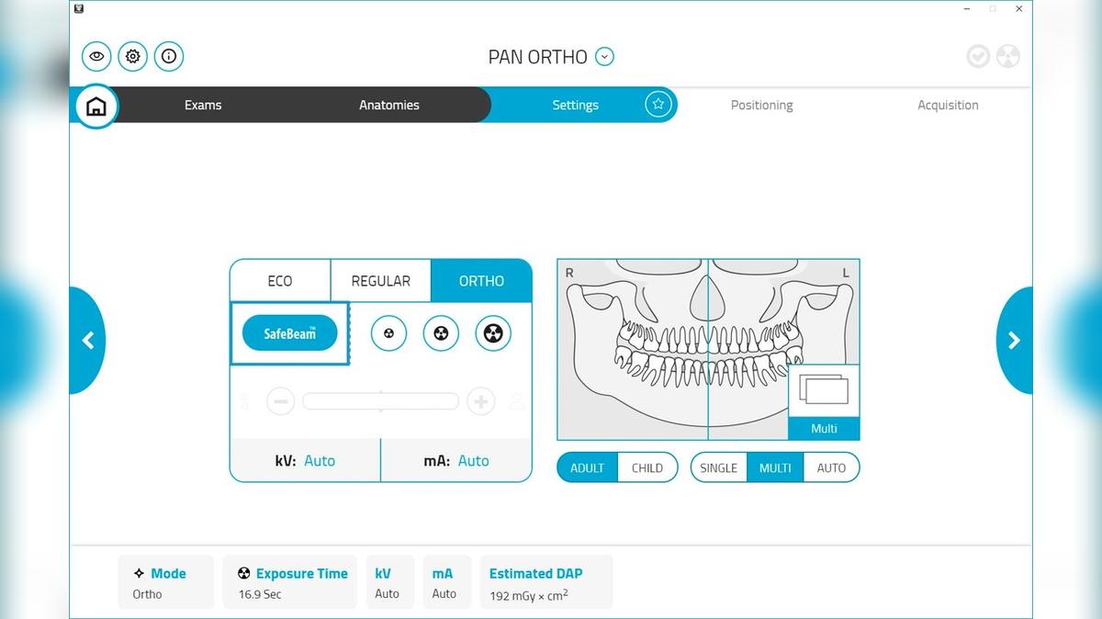This screenshot has height=619, width=1102.
Task: Select the REGULAR mode
Action: [380, 281]
